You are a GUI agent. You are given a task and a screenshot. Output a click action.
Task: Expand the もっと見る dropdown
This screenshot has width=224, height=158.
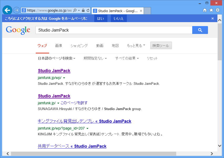click(136, 46)
